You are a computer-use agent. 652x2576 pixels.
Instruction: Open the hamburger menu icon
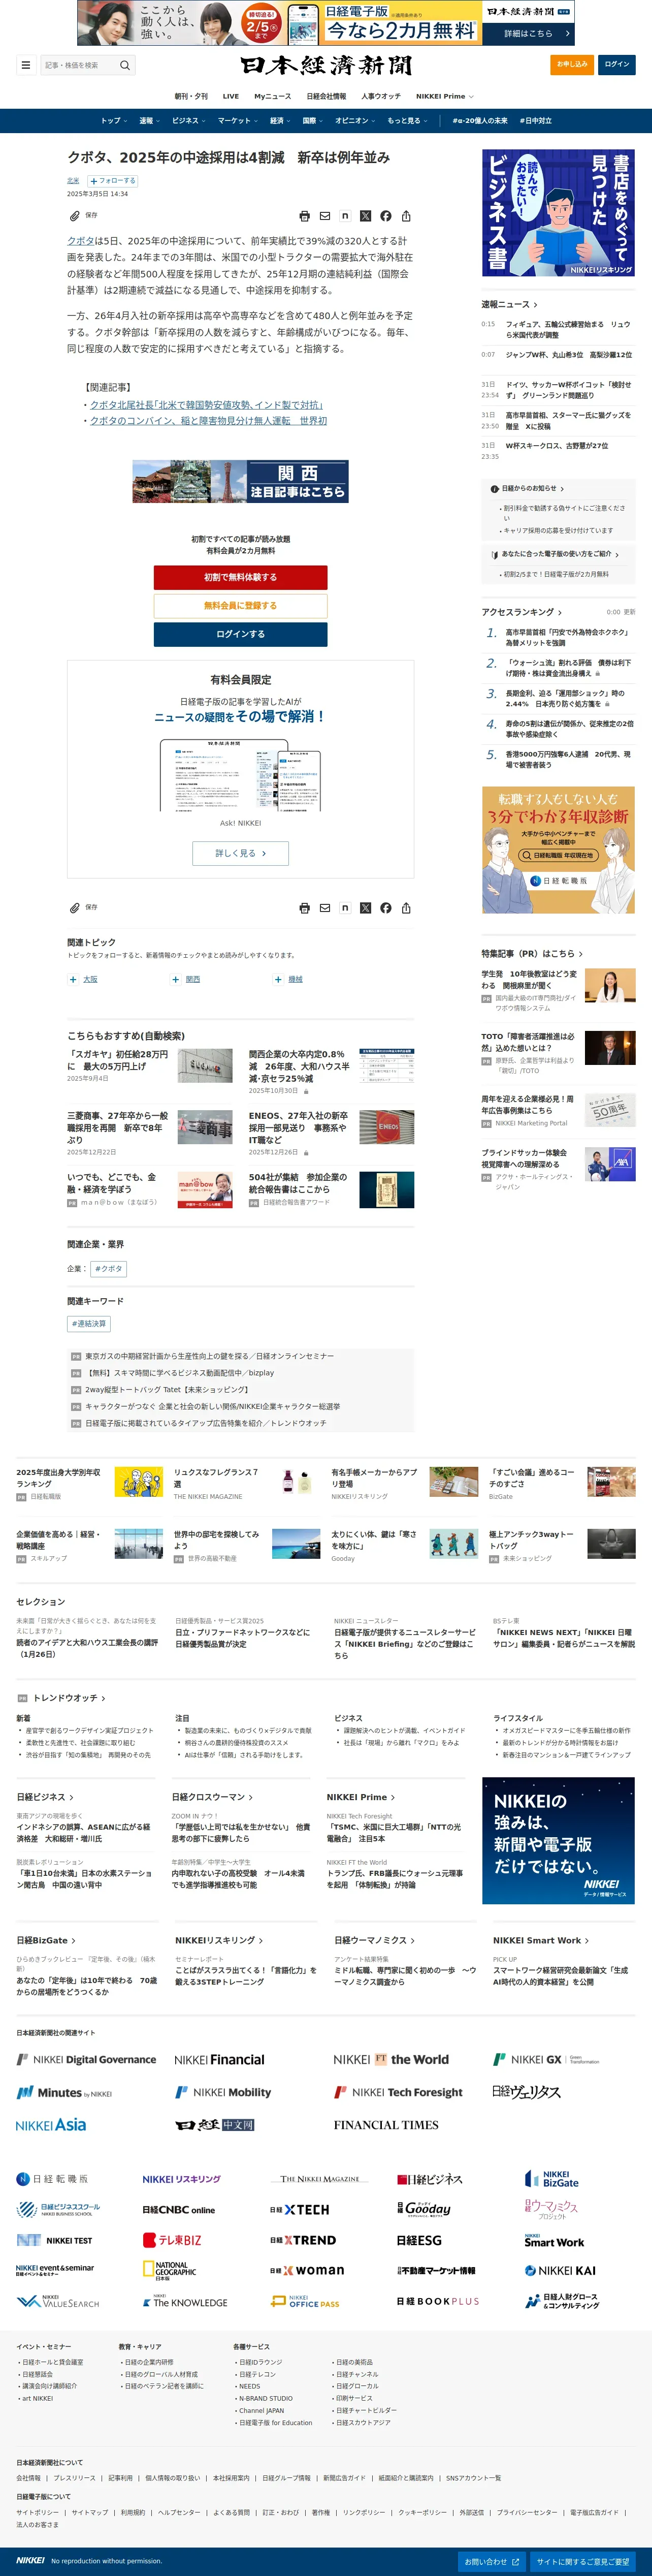25,65
